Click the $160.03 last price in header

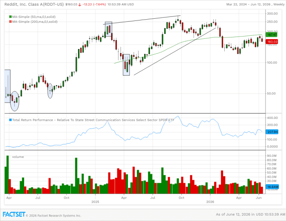click(x=71, y=4)
